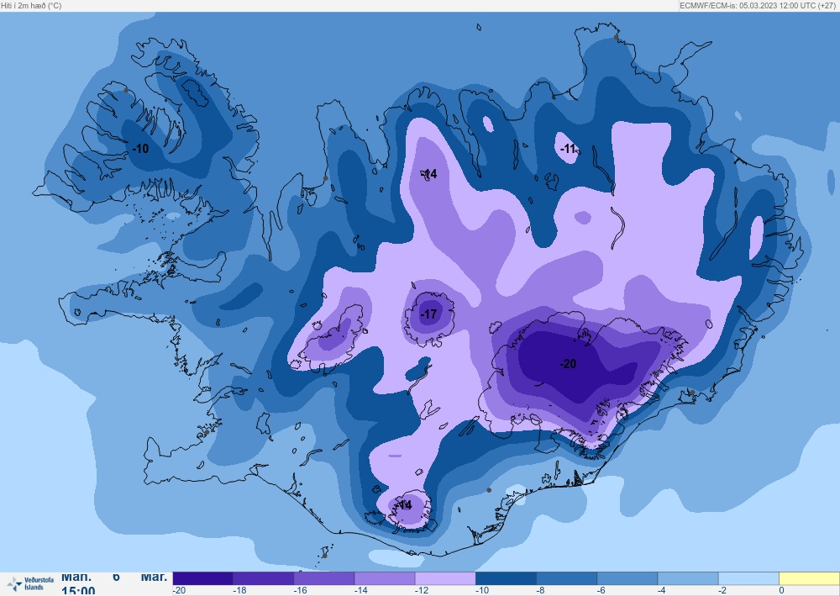
Task: Click the legend tick label -6
Action: click(601, 591)
